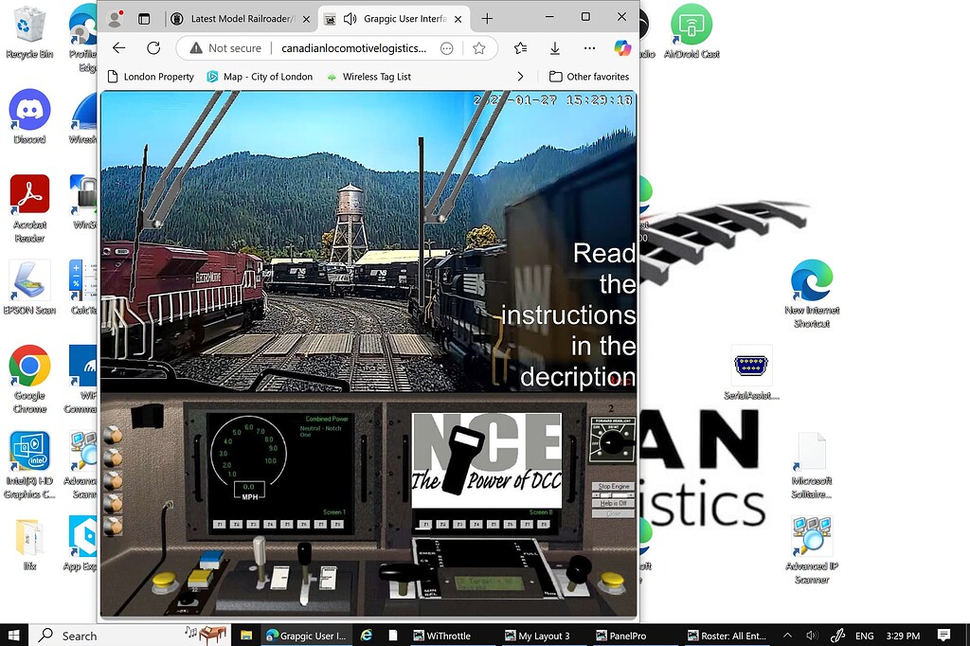The height and width of the screenshot is (646, 970).
Task: Open a new browser tab
Action: (487, 18)
